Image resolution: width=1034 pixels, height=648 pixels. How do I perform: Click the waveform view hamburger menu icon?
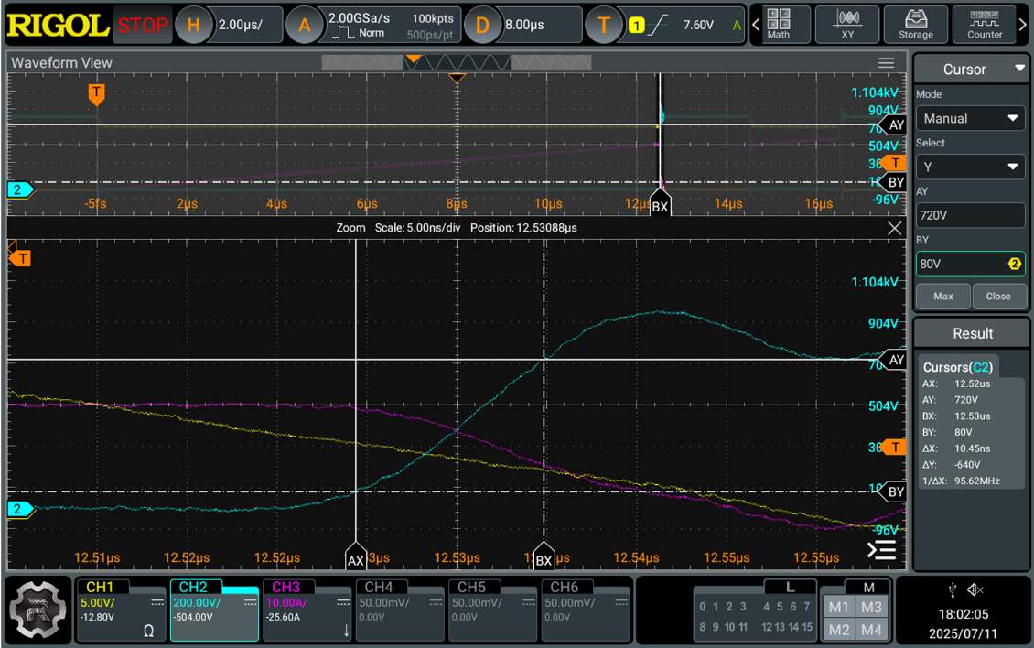pos(886,63)
